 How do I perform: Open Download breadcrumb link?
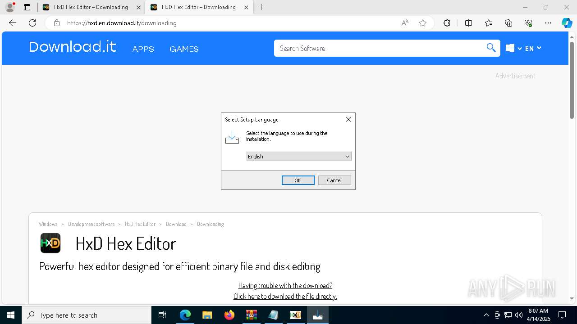click(176, 224)
